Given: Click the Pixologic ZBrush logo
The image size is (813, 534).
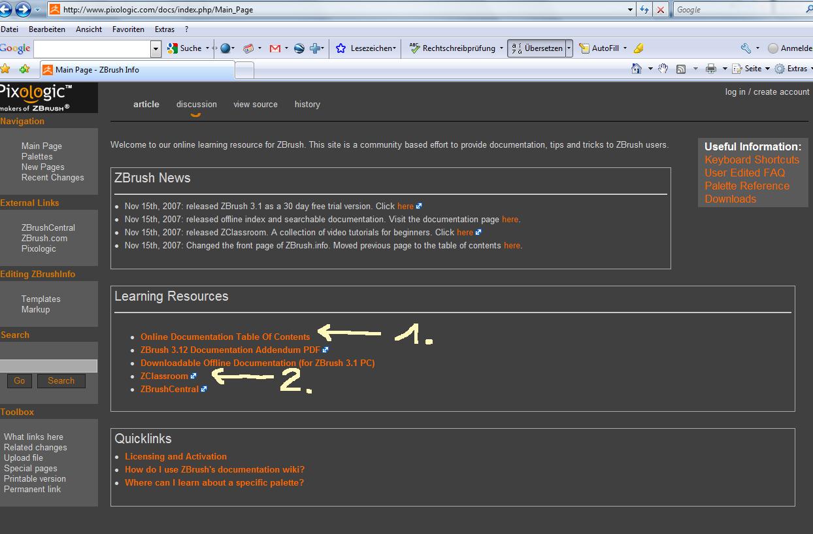Looking at the screenshot, I should (x=49, y=98).
